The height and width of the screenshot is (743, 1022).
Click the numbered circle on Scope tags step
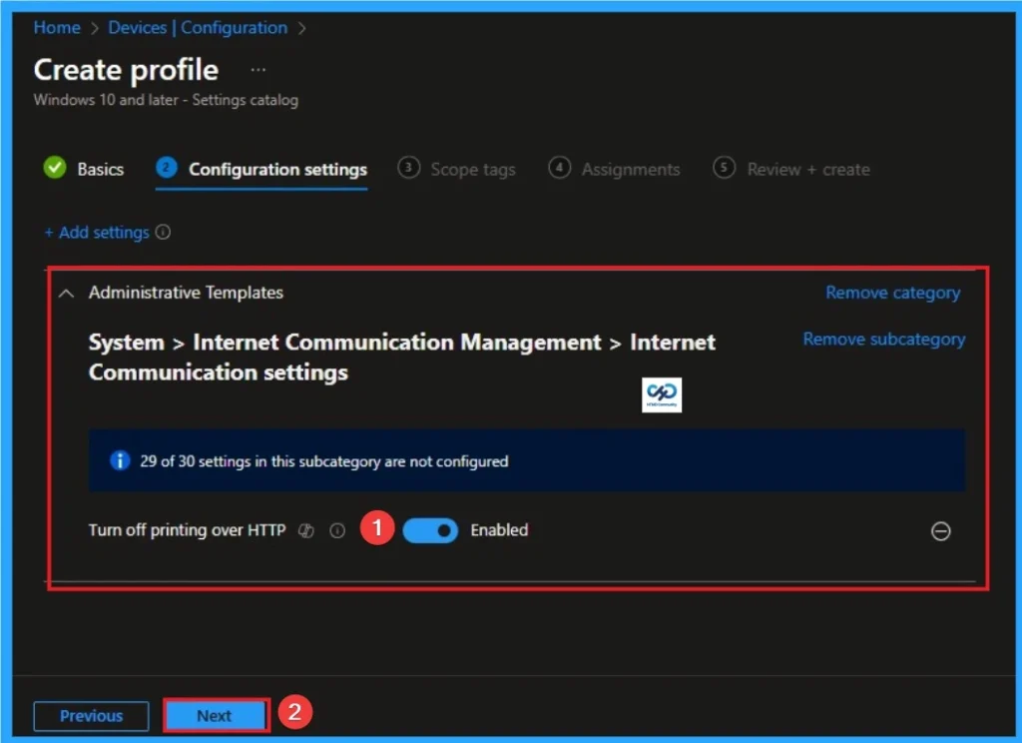pyautogui.click(x=409, y=169)
